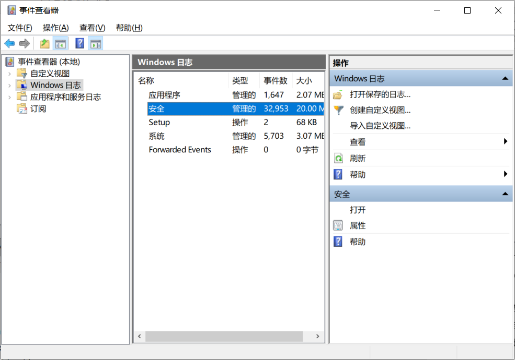Click the horizontal scrollbar right arrow
515x360 pixels.
317,336
